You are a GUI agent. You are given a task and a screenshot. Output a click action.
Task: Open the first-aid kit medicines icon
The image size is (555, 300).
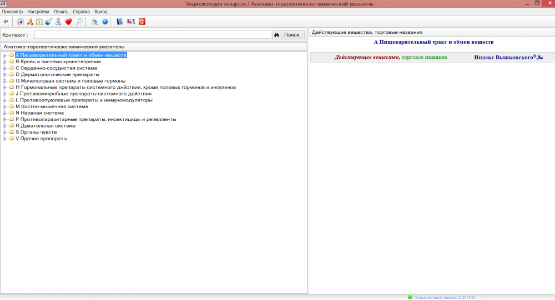21,22
